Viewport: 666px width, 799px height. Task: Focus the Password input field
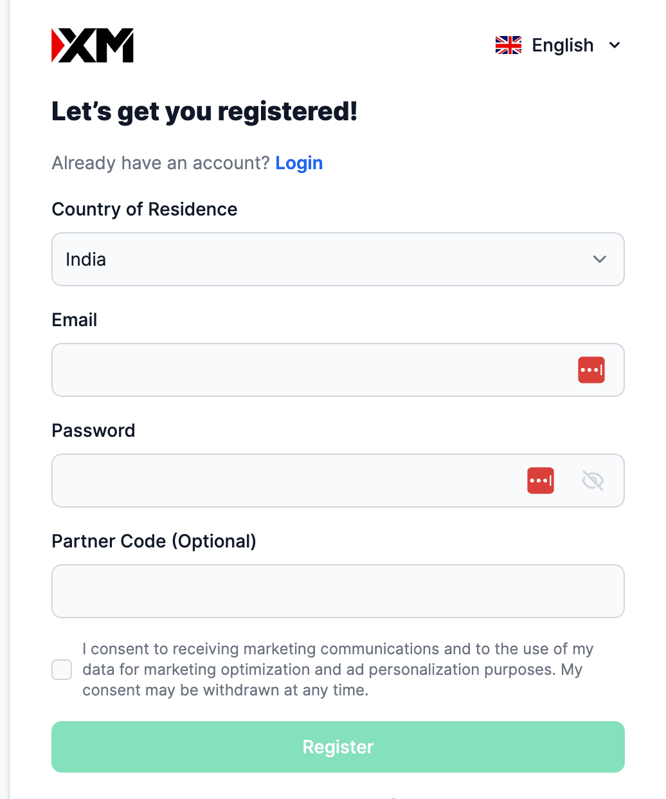338,481
